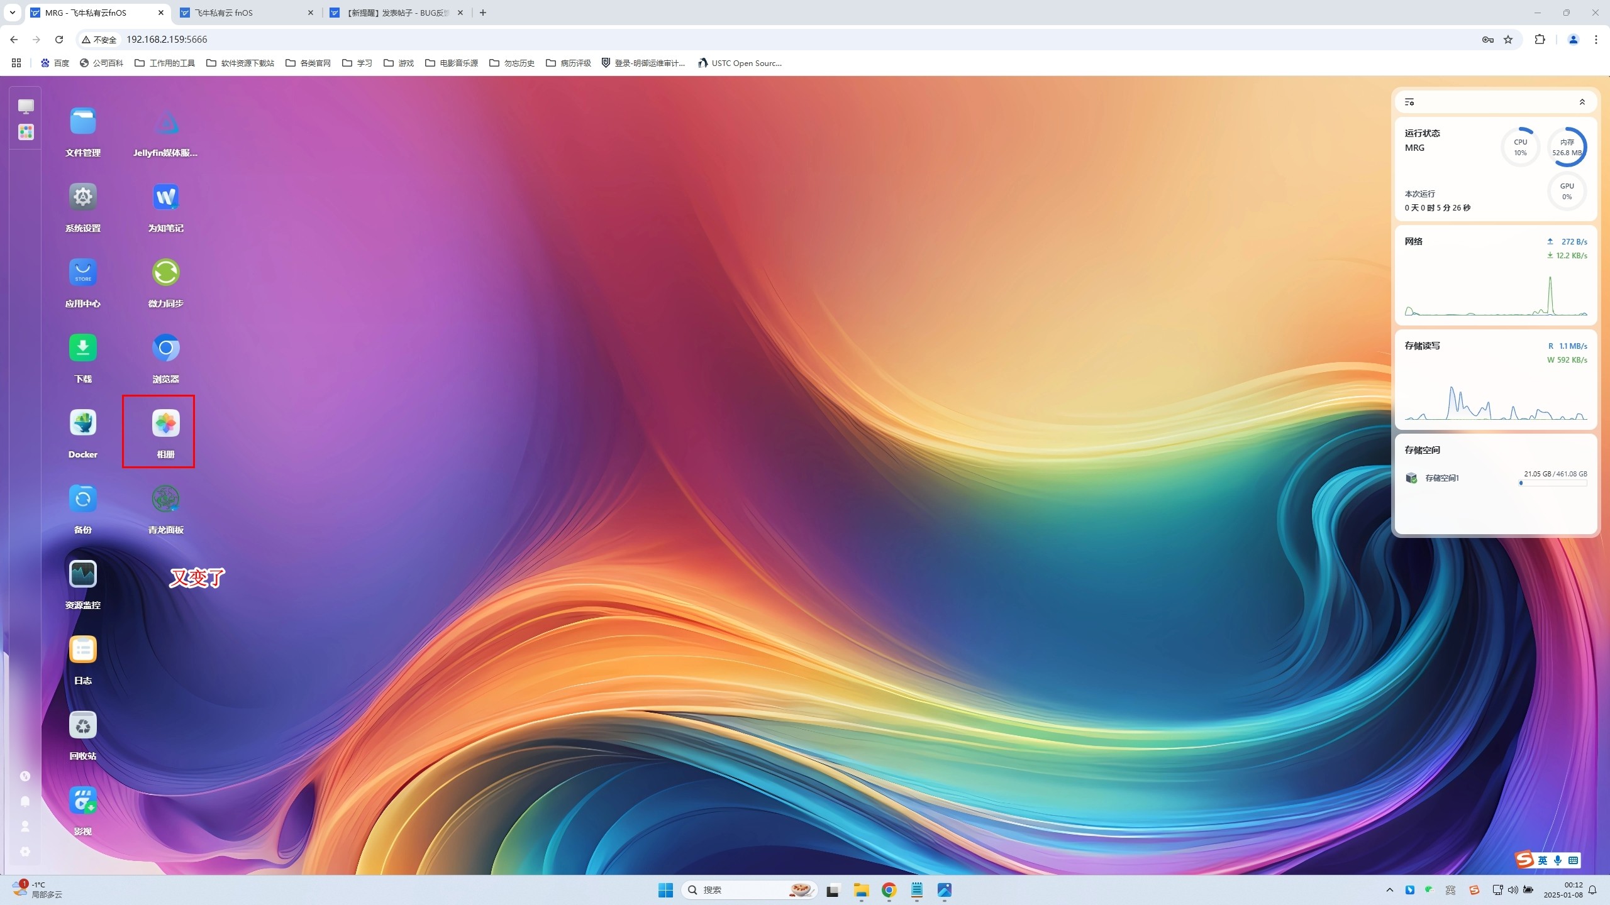Image resolution: width=1610 pixels, height=905 pixels.
Task: Open 资源监控 resource monitor
Action: (x=82, y=574)
